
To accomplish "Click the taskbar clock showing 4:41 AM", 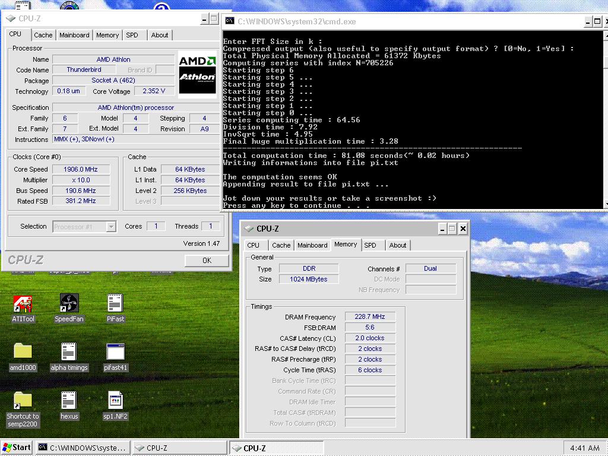I will click(x=585, y=448).
